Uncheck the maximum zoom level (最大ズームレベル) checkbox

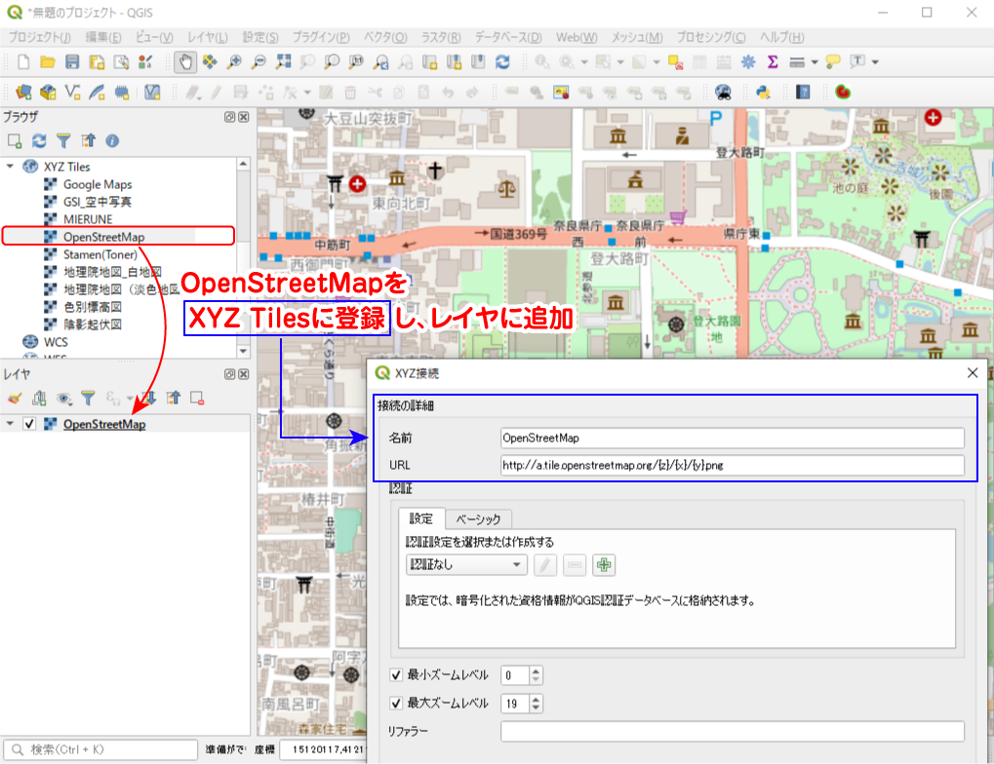pos(396,703)
